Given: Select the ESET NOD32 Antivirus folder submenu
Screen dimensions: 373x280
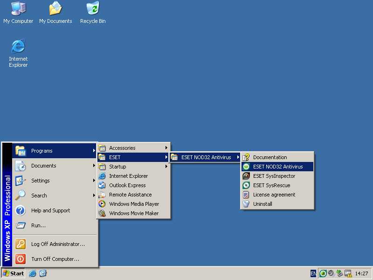Looking at the screenshot, I should 205,157.
